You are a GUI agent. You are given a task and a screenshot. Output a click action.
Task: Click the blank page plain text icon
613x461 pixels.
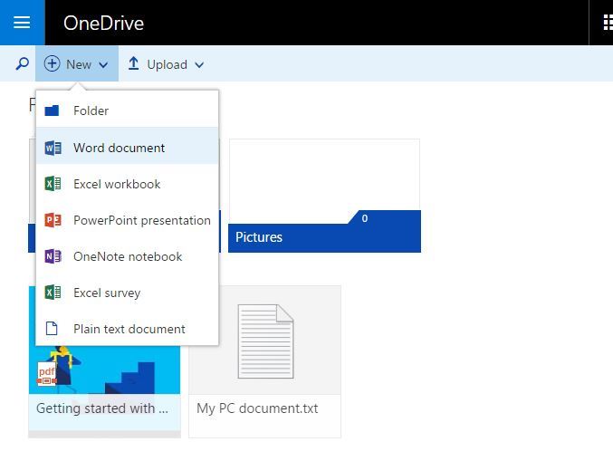(52, 329)
